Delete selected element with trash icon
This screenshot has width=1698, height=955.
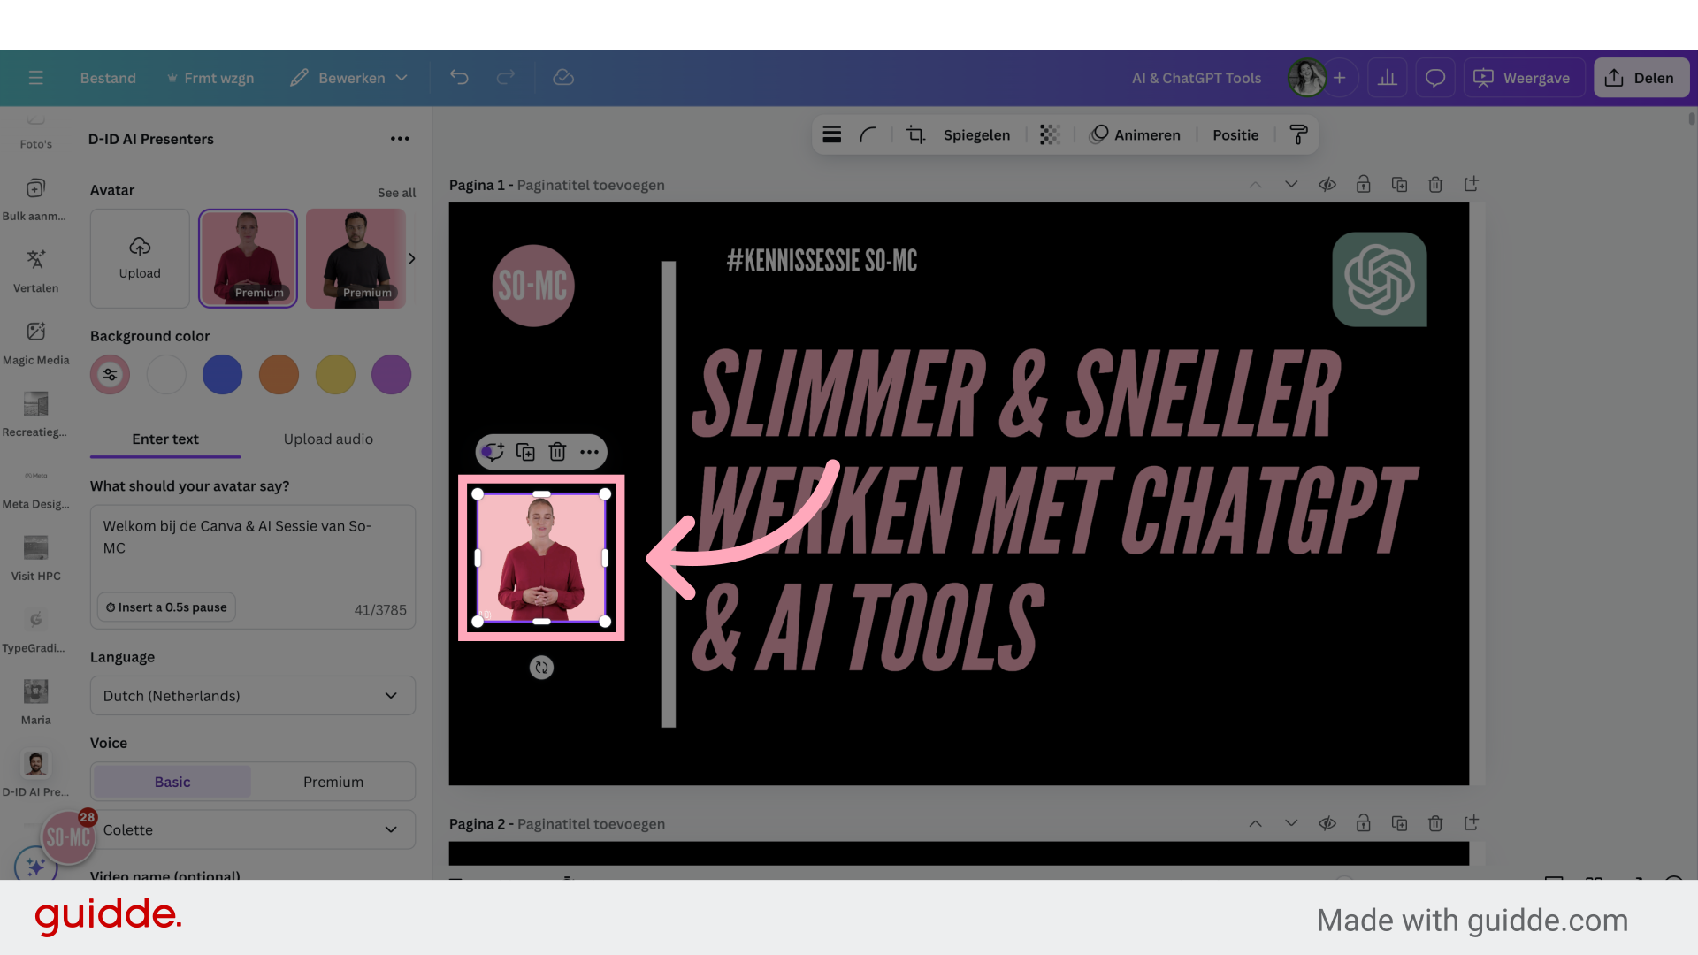(557, 452)
